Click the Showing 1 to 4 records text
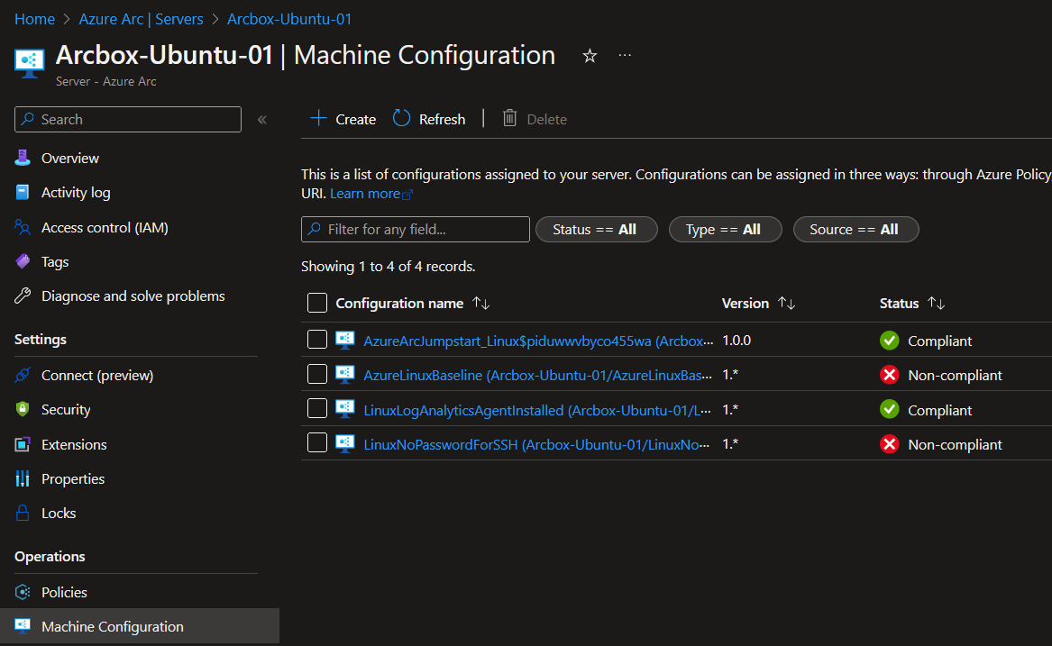The image size is (1052, 646). (388, 267)
